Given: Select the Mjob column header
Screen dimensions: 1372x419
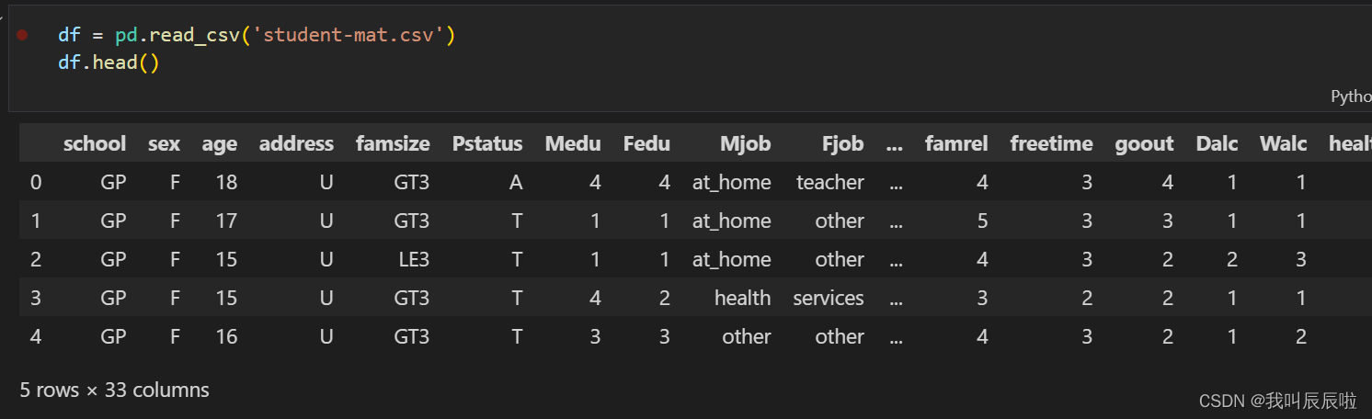Looking at the screenshot, I should tap(745, 143).
